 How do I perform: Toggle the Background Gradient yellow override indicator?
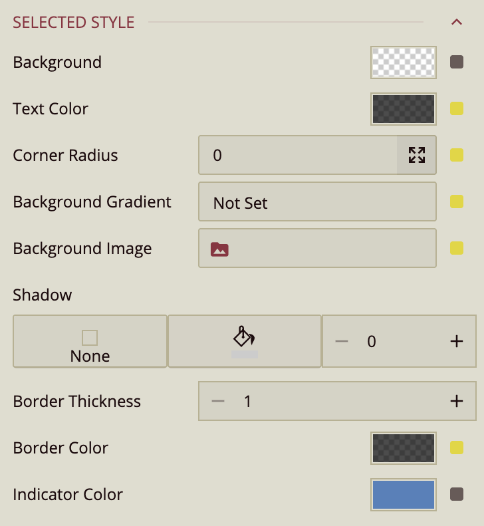pyautogui.click(x=457, y=202)
